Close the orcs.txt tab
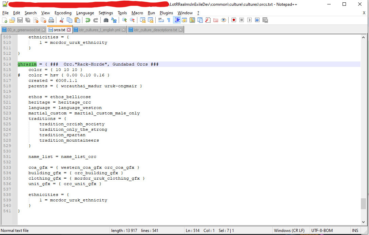Screen dimensions: 369x235 click(x=69, y=30)
